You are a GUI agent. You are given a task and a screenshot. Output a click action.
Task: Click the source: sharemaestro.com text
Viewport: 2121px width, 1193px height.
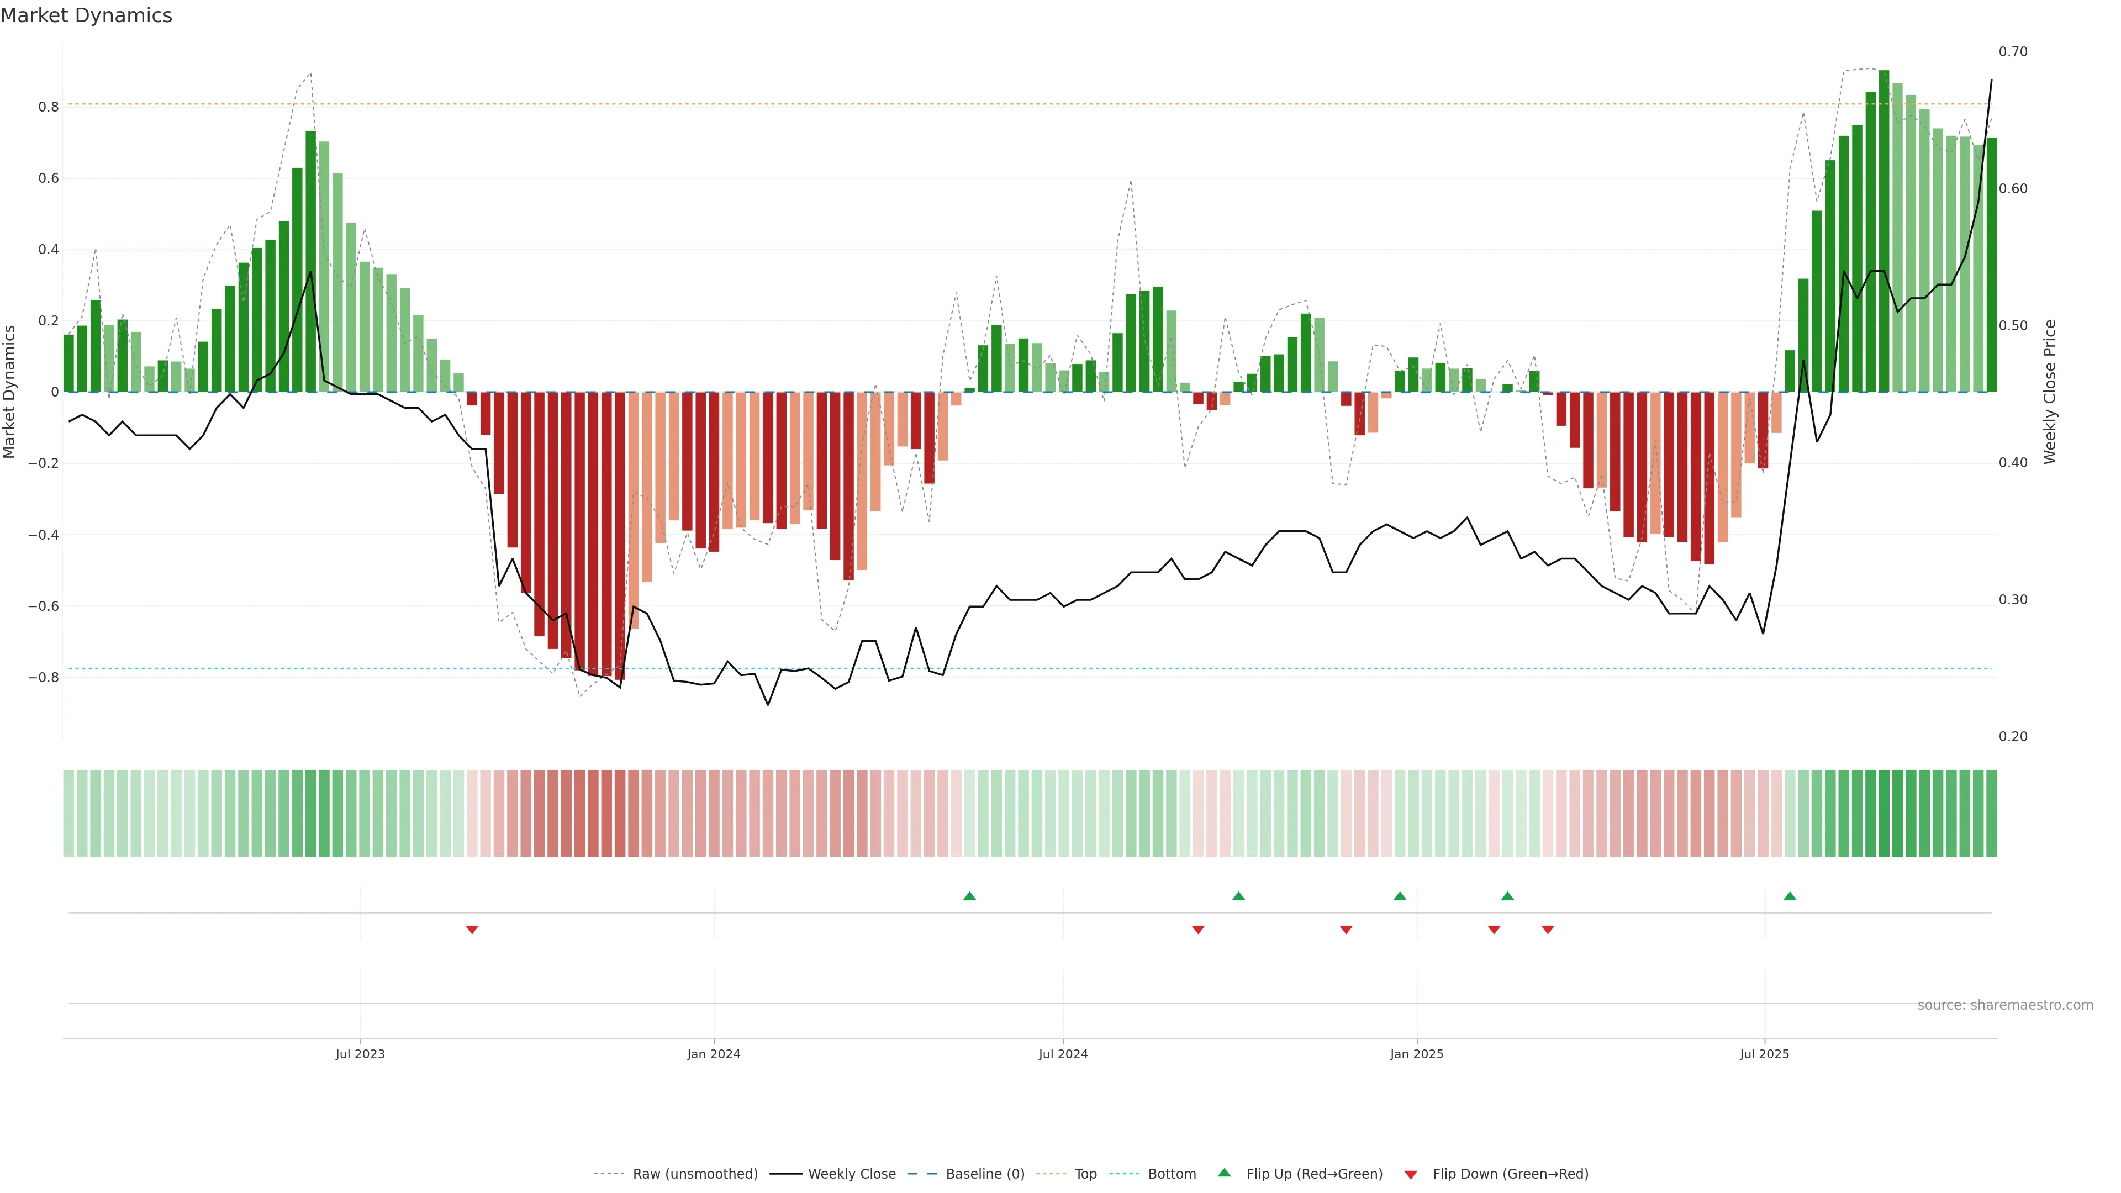click(2005, 1005)
